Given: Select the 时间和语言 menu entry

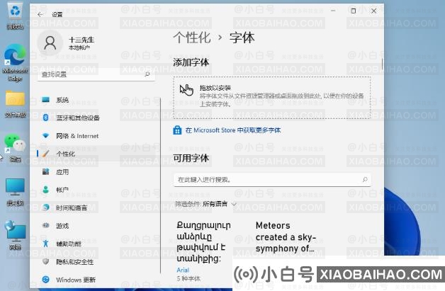Looking at the screenshot, I should tap(96, 207).
